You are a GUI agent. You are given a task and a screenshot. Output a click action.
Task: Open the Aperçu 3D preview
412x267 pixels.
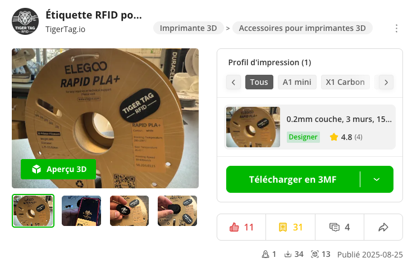pos(58,169)
